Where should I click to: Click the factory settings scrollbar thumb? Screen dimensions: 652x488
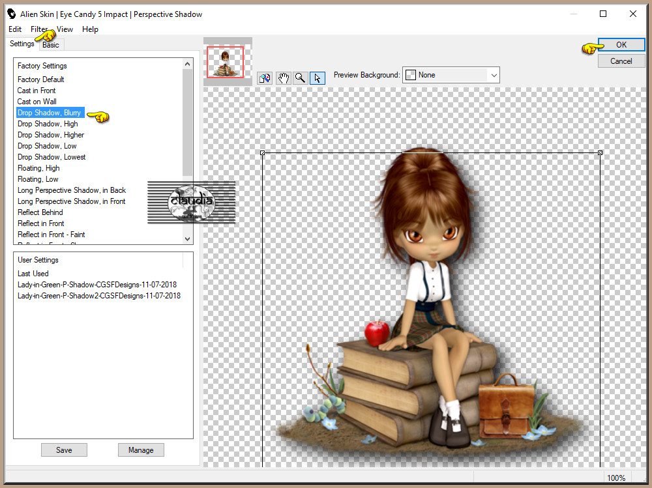(x=188, y=122)
